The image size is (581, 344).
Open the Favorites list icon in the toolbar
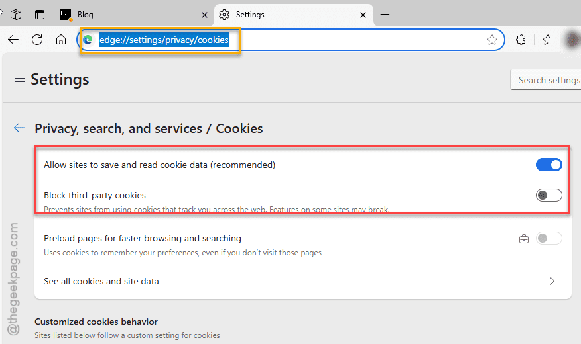pos(548,40)
